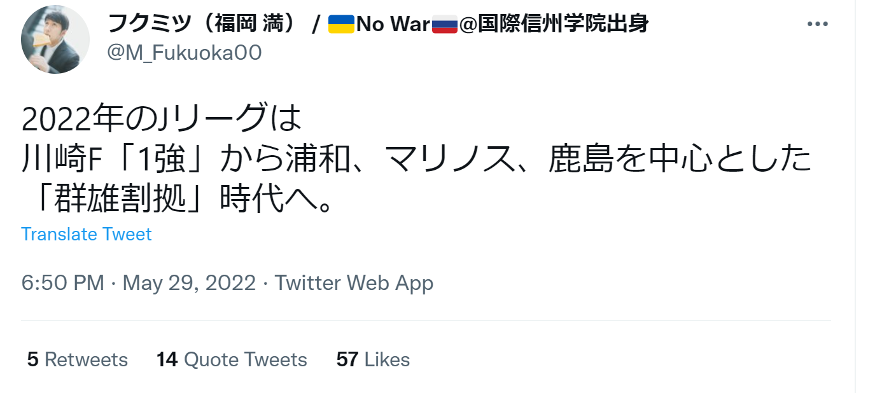Click the Russia flag emoji in display name
The image size is (875, 393).
[445, 24]
